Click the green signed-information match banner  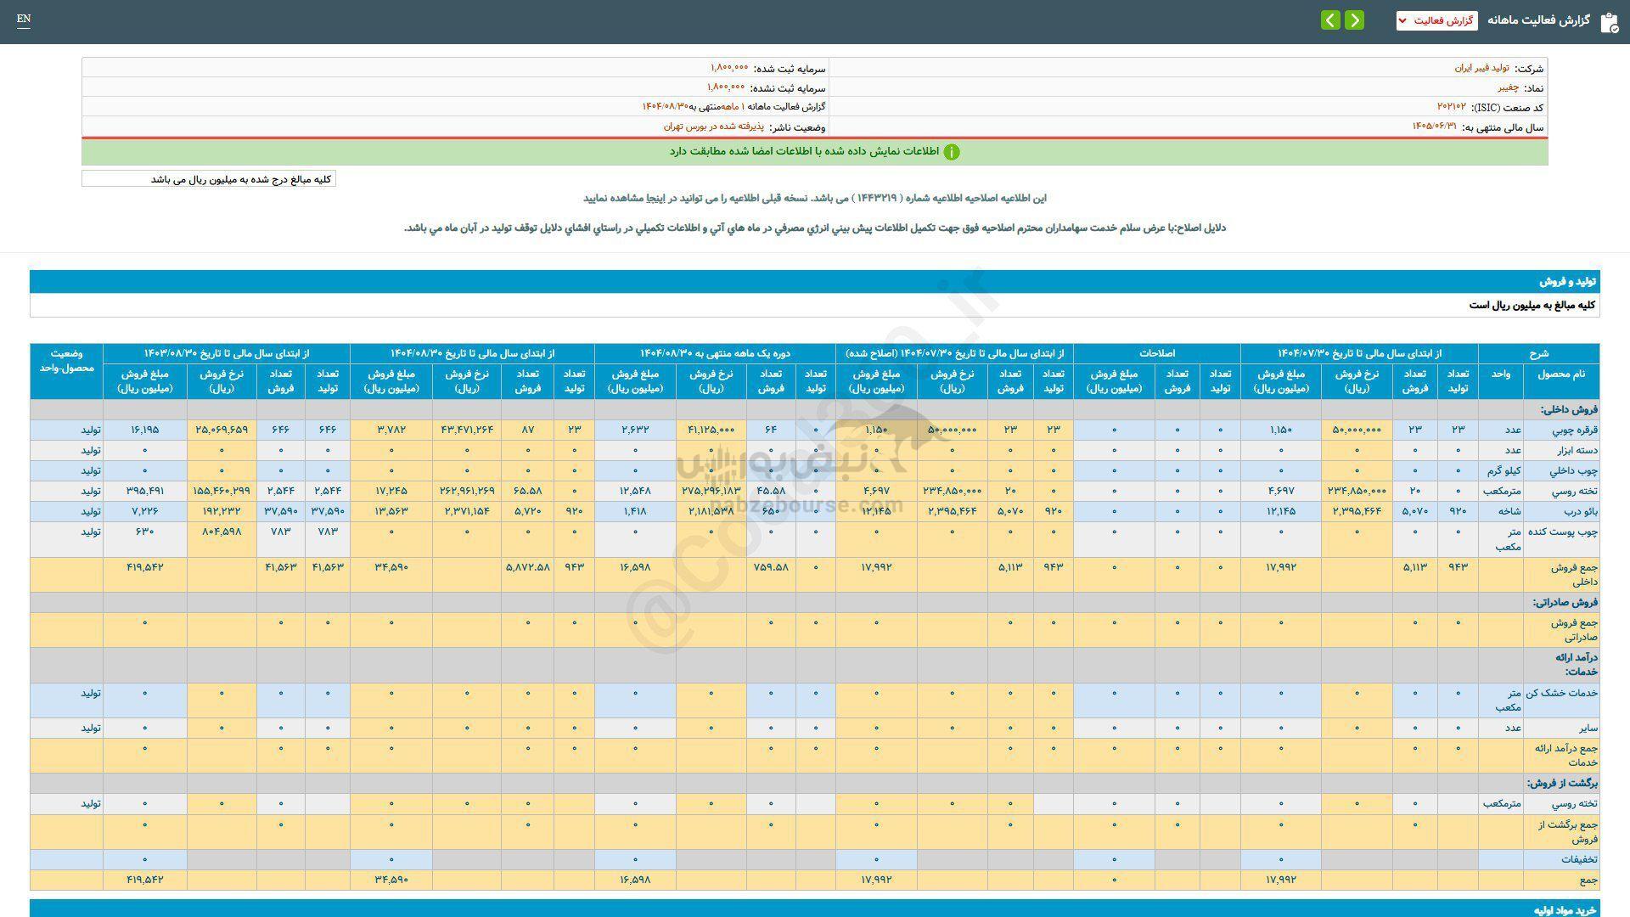click(814, 152)
